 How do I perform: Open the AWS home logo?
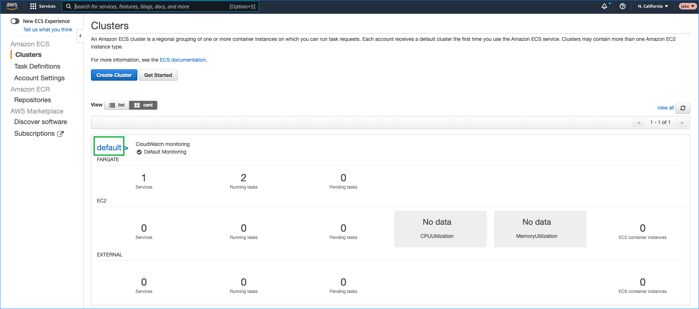(12, 6)
